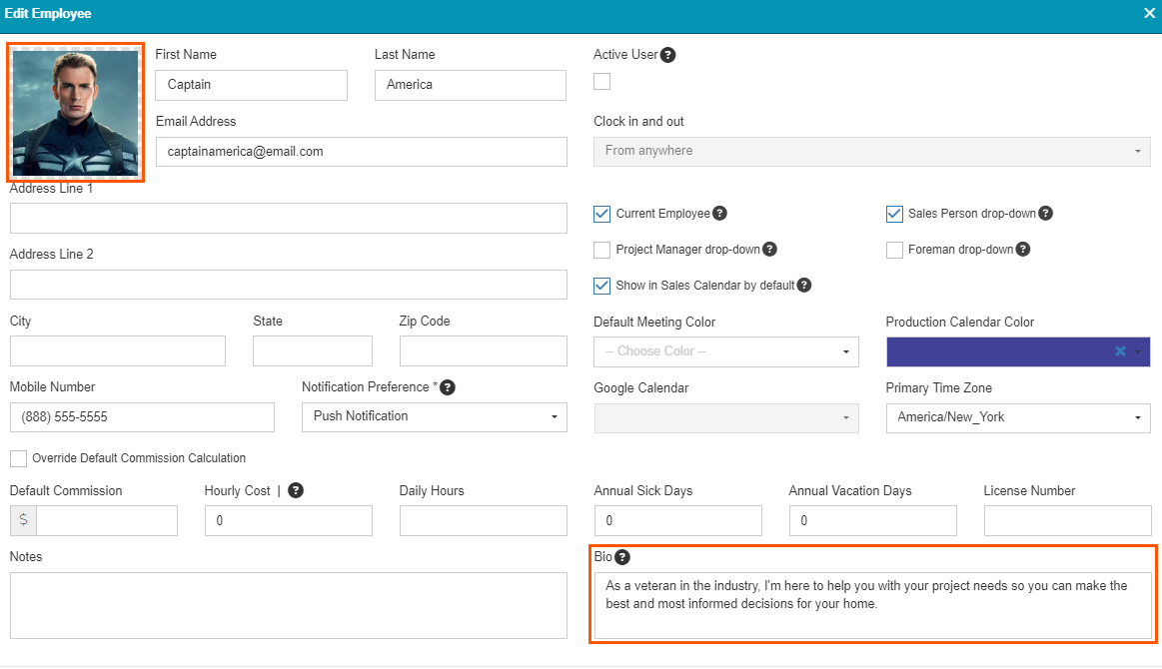Check the Foreman drop-down checkbox

click(894, 250)
